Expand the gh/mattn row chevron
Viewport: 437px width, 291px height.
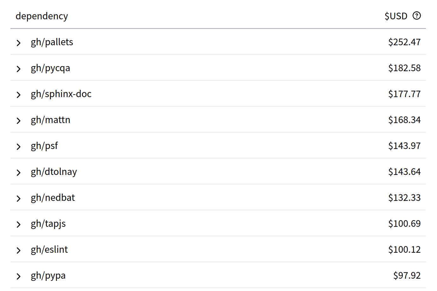19,121
